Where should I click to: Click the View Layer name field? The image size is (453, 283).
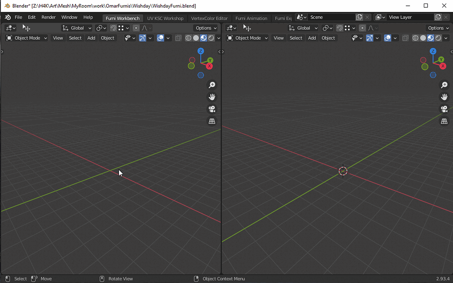[x=410, y=17]
